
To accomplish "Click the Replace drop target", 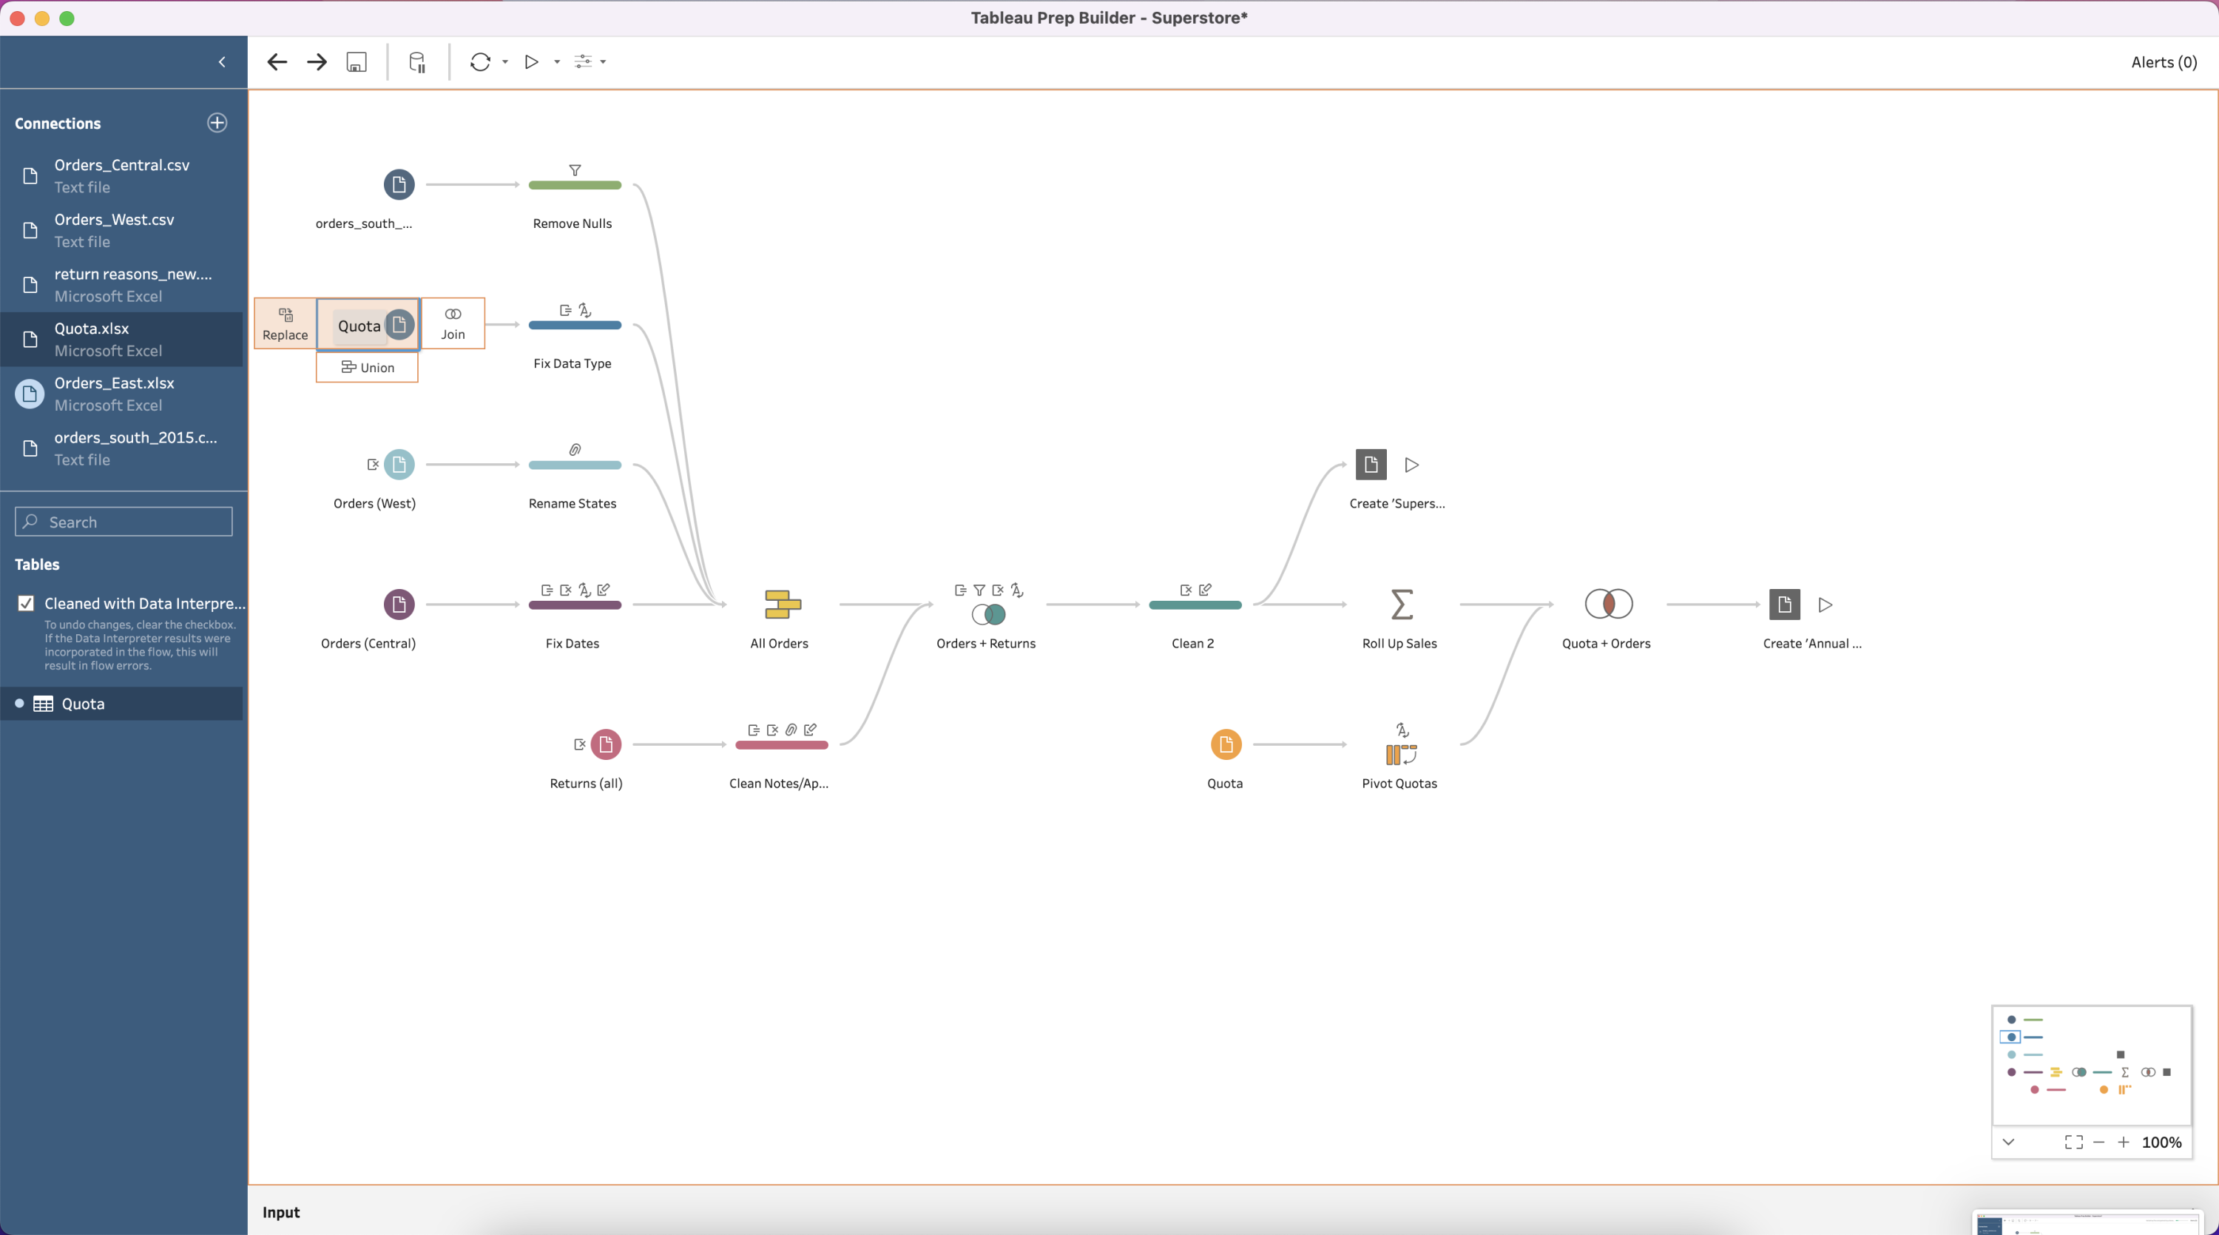I will [x=285, y=324].
